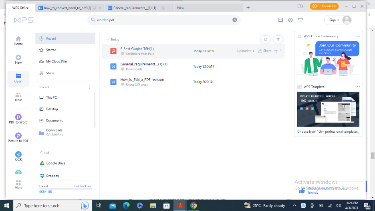The image size is (375, 211).
Task: Open the volume control in tray
Action: [x=338, y=205]
